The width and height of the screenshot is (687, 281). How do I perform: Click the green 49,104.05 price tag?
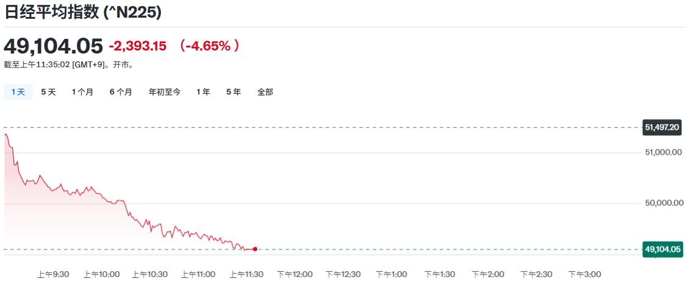(662, 249)
